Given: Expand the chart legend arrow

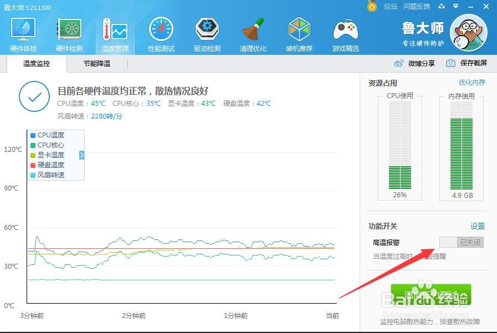Looking at the screenshot, I should [82, 155].
